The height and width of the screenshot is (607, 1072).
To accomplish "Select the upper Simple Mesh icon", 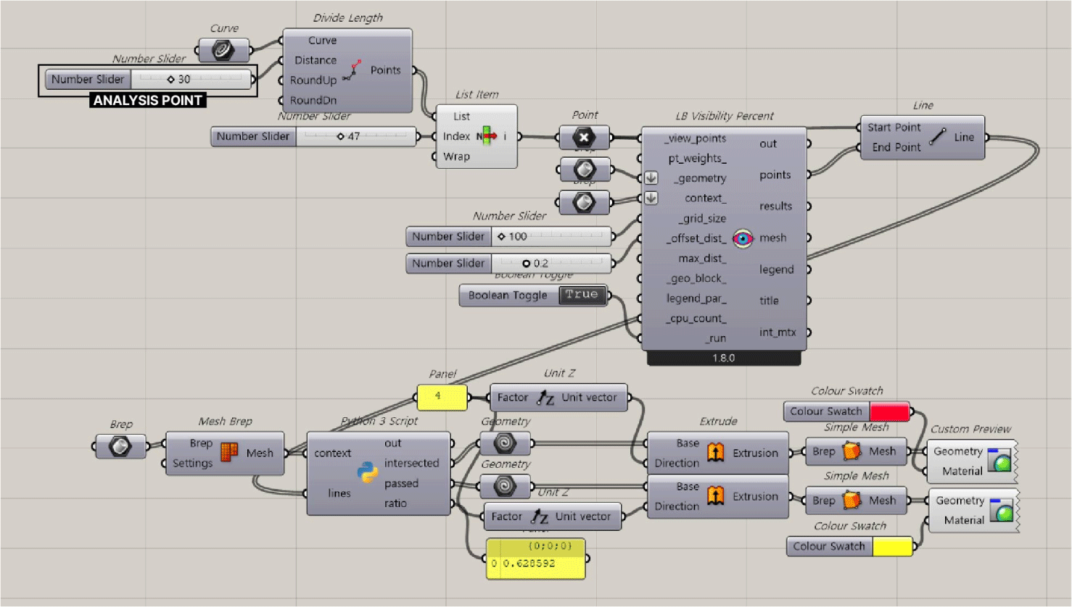I will (x=852, y=451).
